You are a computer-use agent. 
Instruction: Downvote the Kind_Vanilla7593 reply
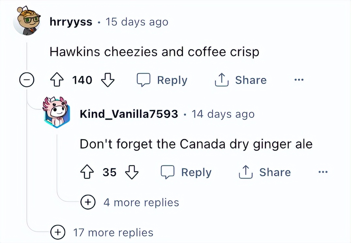(132, 172)
